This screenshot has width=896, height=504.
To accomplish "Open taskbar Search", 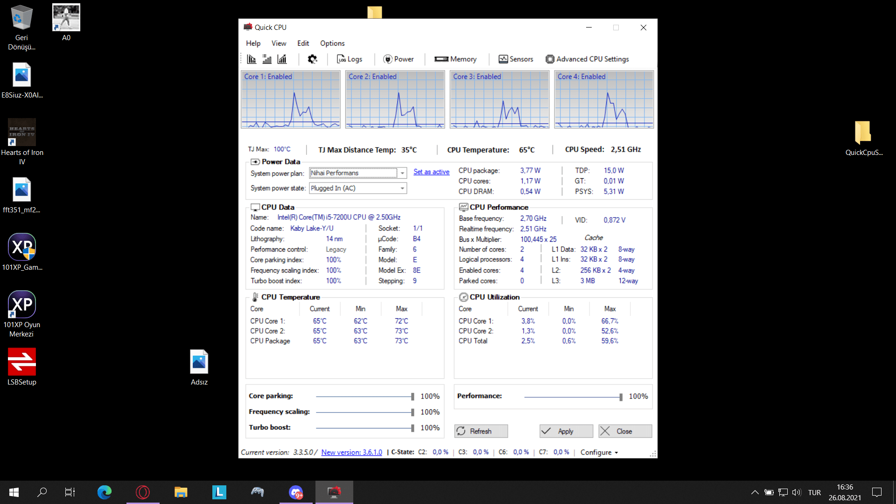I will (42, 492).
